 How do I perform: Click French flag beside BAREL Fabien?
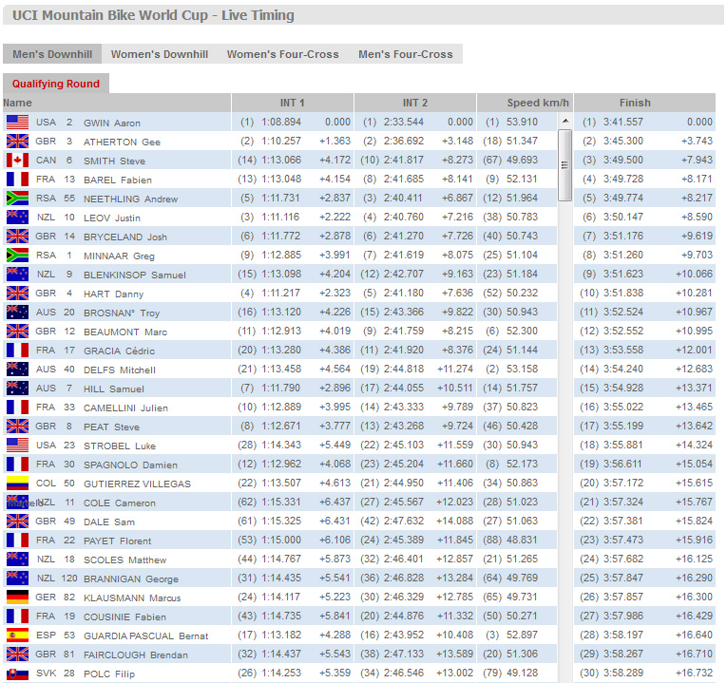[x=18, y=180]
